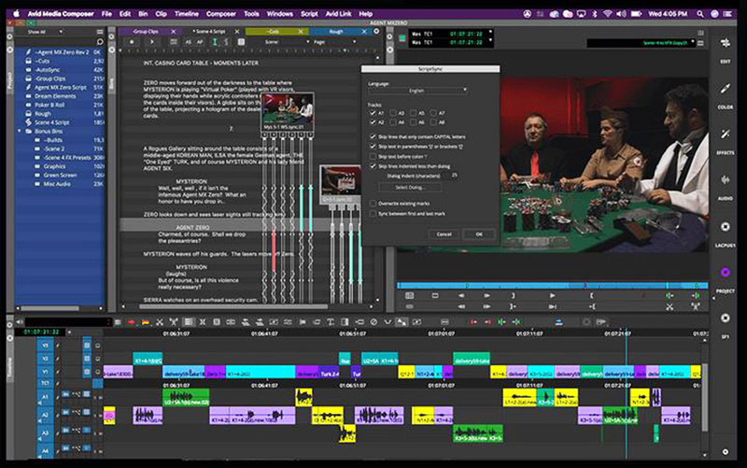
Task: Select the V1 track button
Action: (x=45, y=371)
